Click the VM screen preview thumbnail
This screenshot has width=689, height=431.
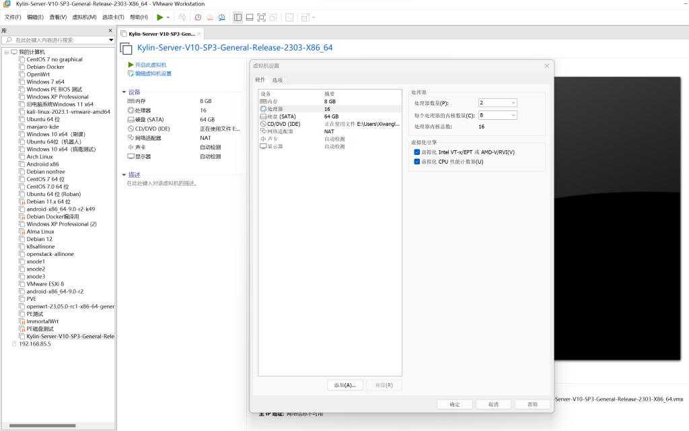pos(618,219)
